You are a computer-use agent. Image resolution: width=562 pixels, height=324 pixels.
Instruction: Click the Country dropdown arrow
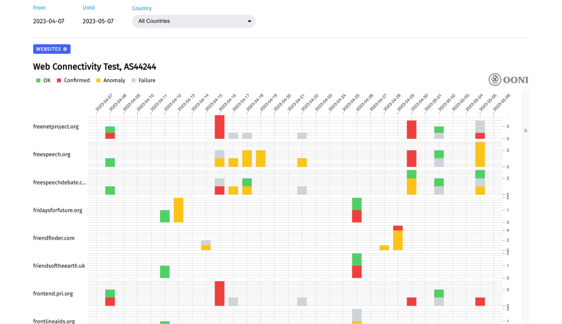(250, 21)
